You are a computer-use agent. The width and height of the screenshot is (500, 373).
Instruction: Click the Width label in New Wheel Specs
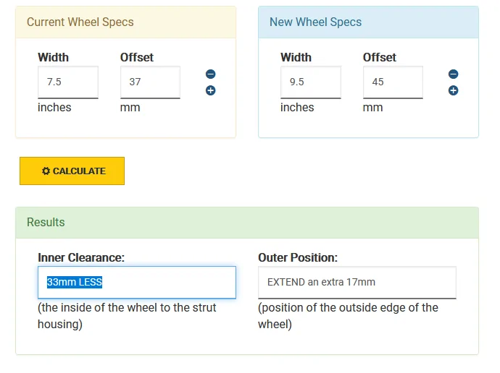296,57
